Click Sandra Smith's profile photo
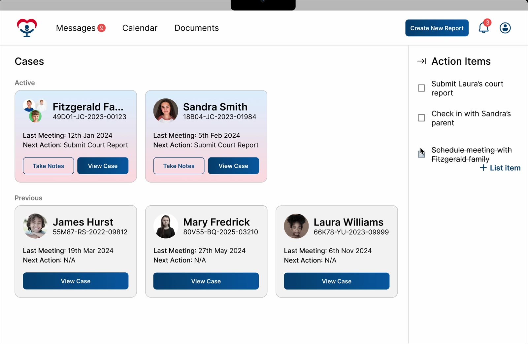The width and height of the screenshot is (528, 344). point(166,111)
